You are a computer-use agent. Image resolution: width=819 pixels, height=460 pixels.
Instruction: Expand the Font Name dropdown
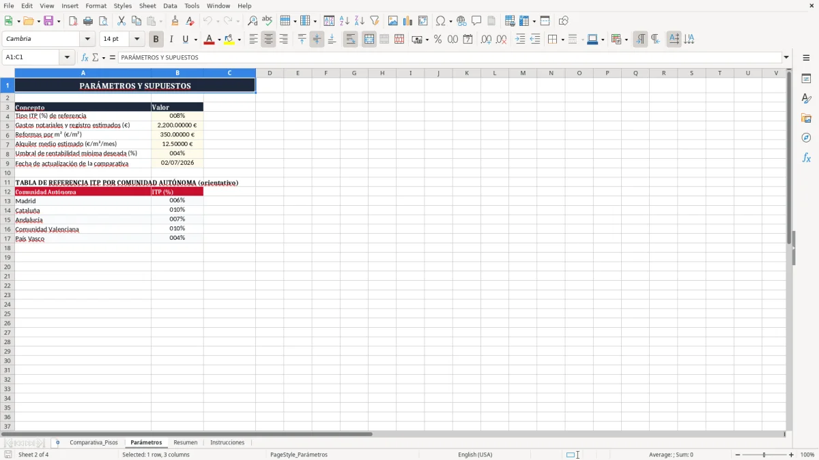87,40
